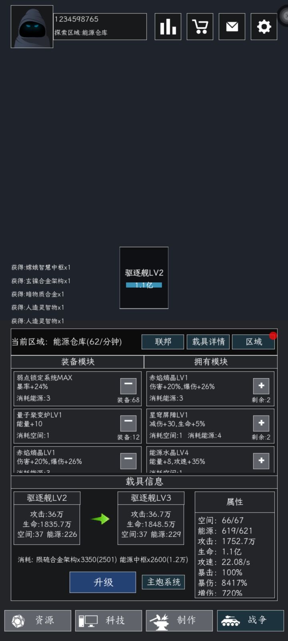Open the 联邦 federation button
The width and height of the screenshot is (288, 641).
tap(163, 342)
